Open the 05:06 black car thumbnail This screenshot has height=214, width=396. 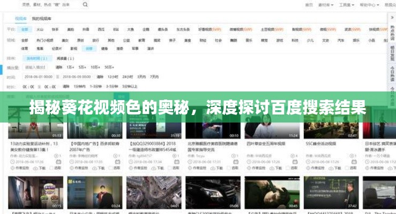(213, 193)
